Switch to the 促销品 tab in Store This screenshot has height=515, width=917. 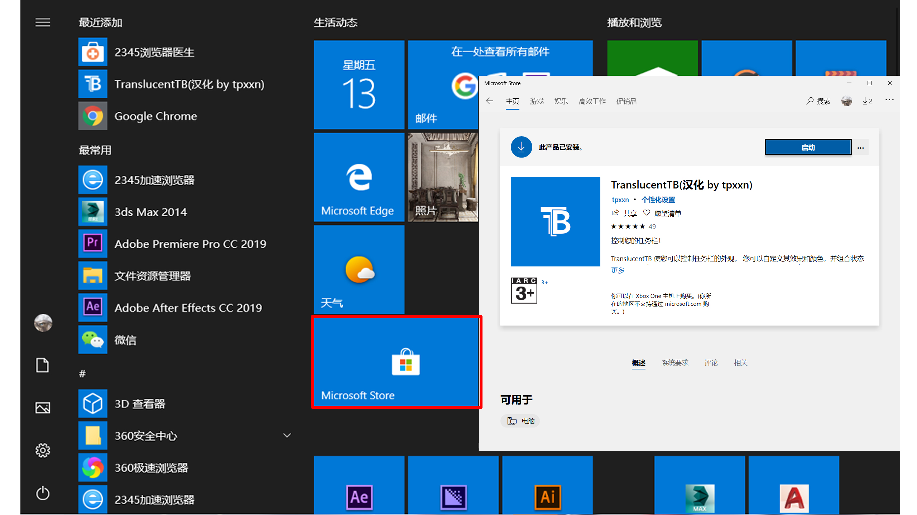tap(626, 101)
